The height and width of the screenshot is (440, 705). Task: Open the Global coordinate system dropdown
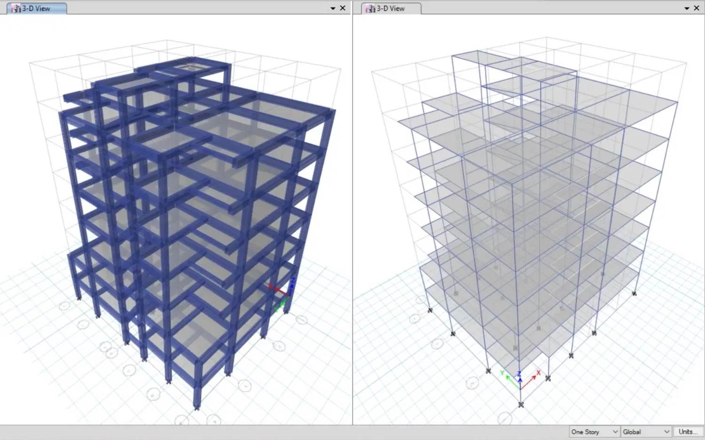click(x=646, y=432)
